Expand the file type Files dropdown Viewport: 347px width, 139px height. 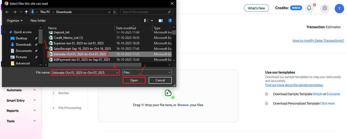(147, 72)
